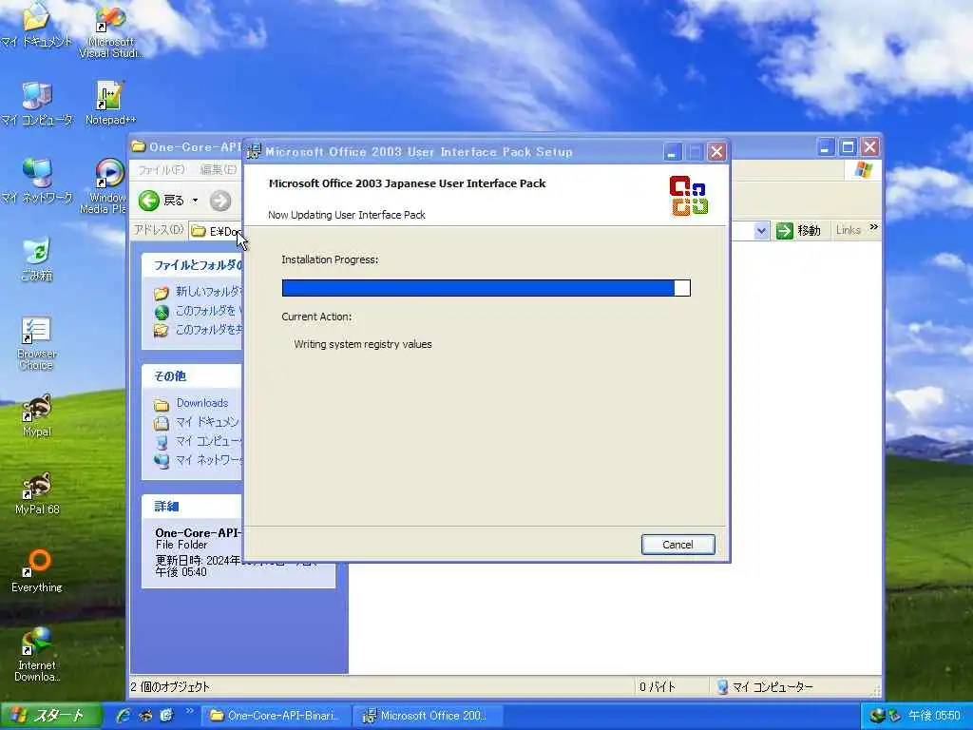973x730 pixels.
Task: Click the Explorer Back button
Action: point(162,201)
